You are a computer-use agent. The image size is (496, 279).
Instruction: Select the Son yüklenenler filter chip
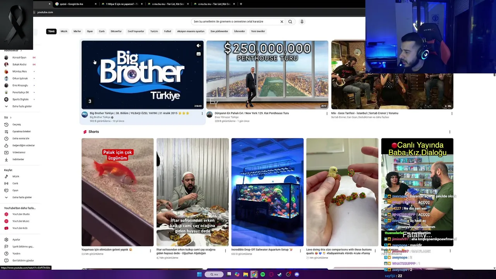click(x=219, y=31)
